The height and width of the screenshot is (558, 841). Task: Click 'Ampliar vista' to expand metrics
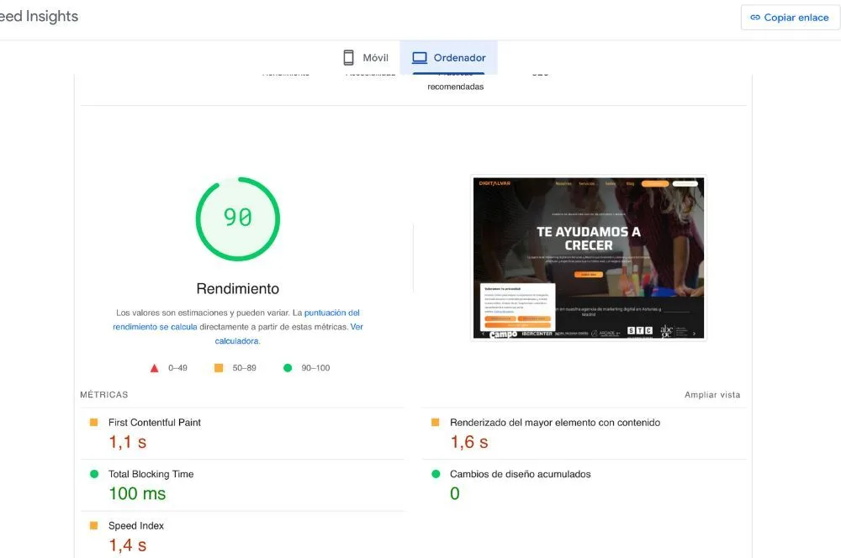pos(712,394)
